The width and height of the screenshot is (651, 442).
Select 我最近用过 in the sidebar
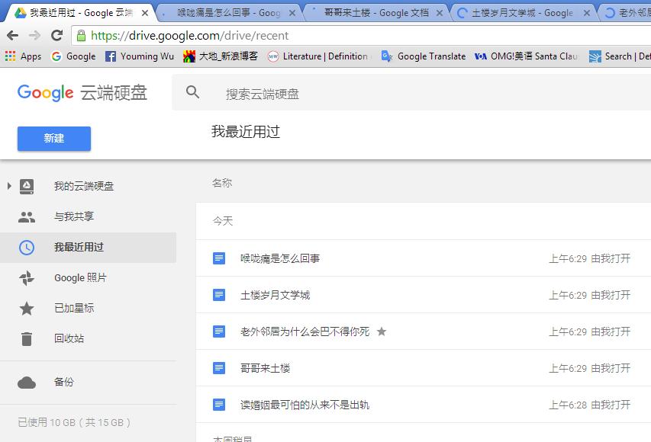point(79,247)
